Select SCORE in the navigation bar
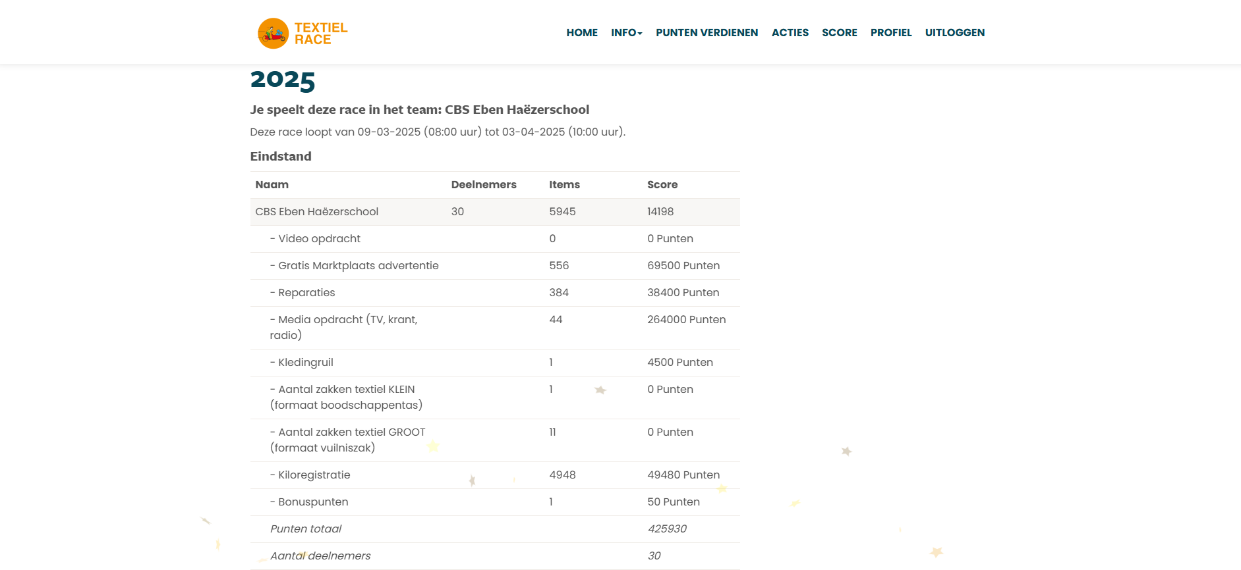Screen dimensions: 1241x570 click(839, 33)
